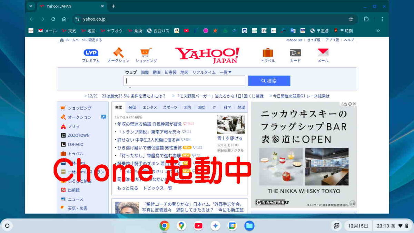Switch to the スポーツ news tab
The width and height of the screenshot is (414, 233).
tap(170, 107)
